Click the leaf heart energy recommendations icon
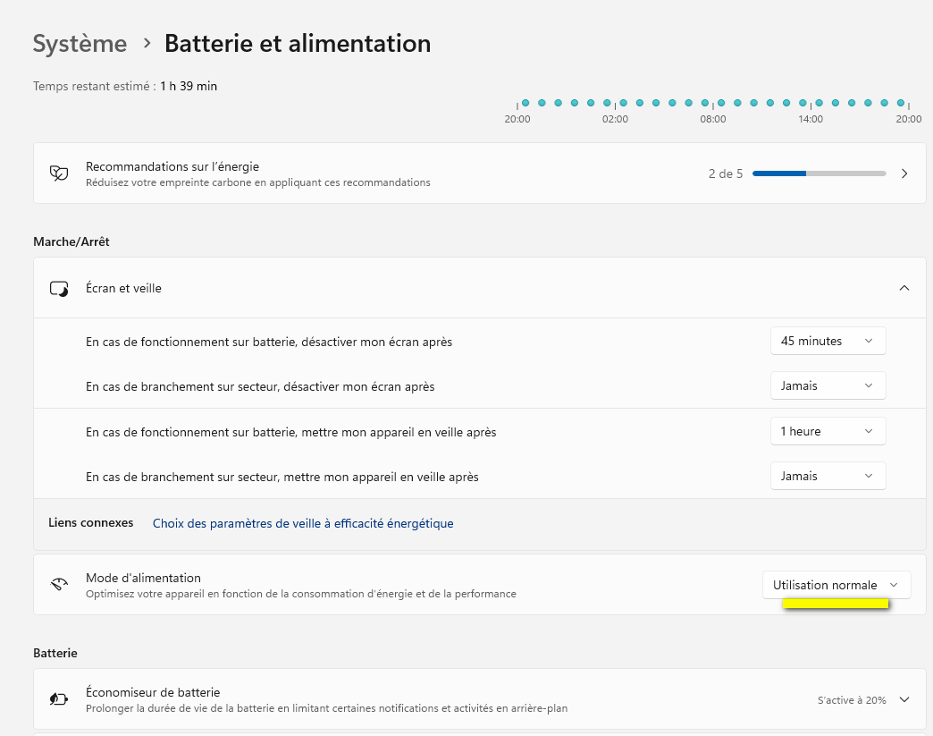The height and width of the screenshot is (736, 933). (59, 173)
